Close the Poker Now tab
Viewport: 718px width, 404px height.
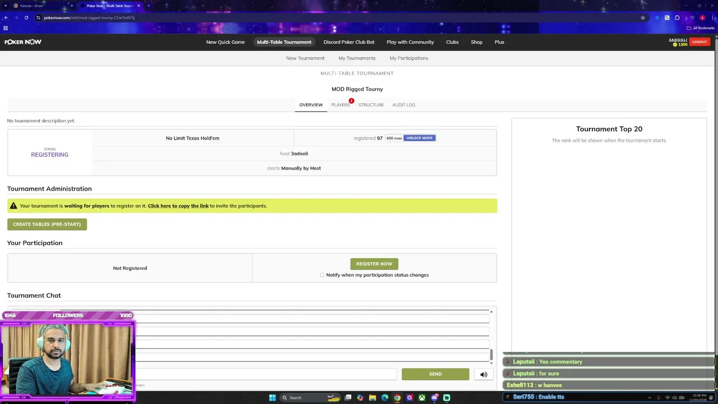(139, 6)
